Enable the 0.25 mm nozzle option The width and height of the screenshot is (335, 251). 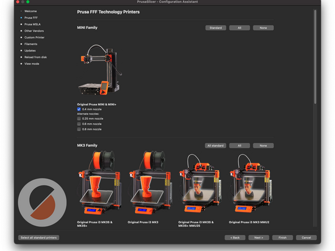pos(79,119)
